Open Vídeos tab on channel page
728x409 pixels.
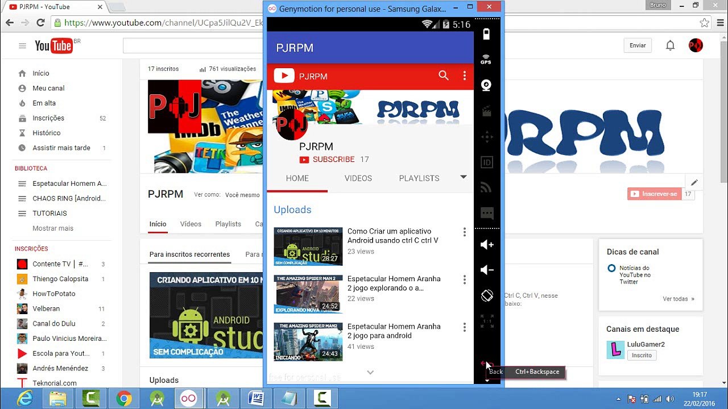click(191, 224)
